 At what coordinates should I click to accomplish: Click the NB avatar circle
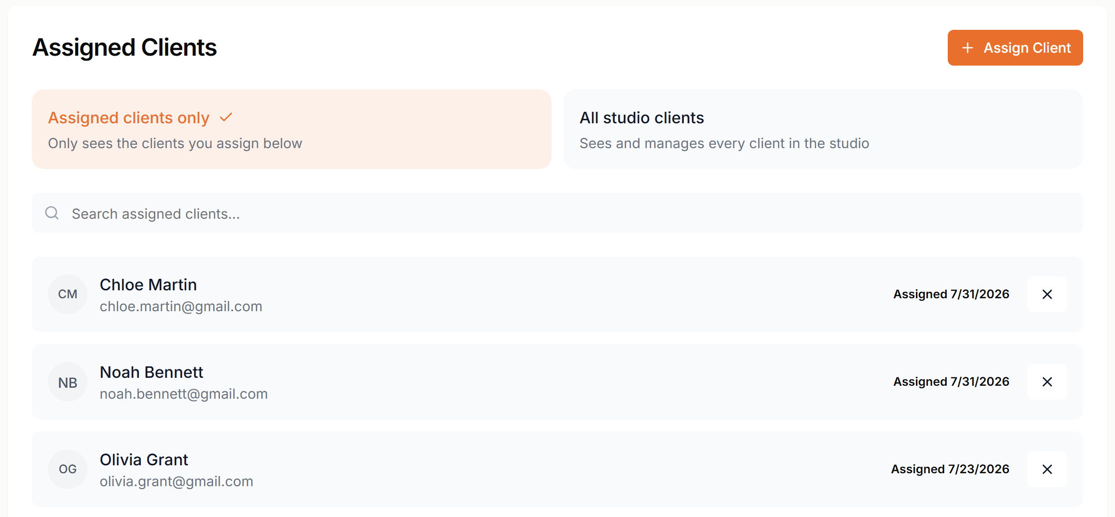[x=68, y=382]
